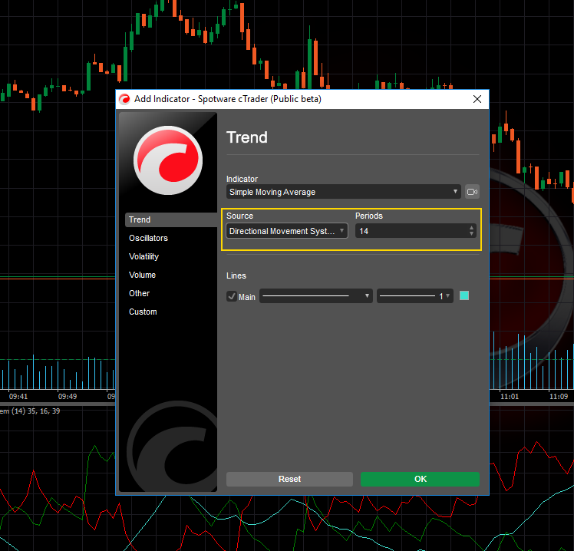574x551 pixels.
Task: Click the 09:41 time label on chart axis
Action: pyautogui.click(x=18, y=397)
